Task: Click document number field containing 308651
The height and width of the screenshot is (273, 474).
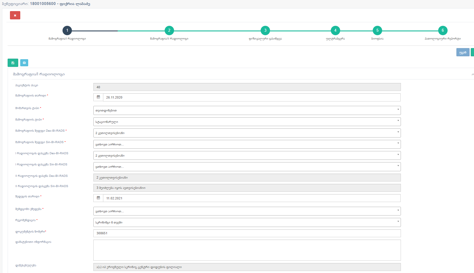Action: click(x=247, y=233)
